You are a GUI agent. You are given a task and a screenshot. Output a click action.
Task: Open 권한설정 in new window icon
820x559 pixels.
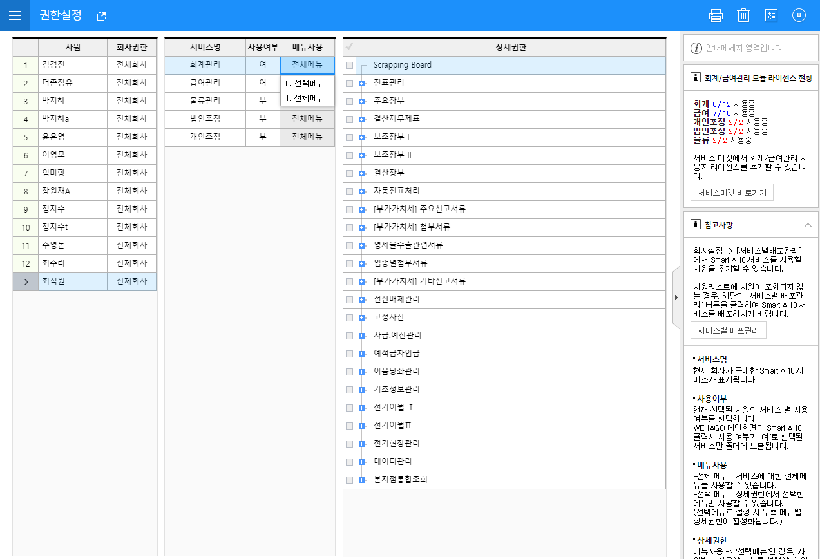[x=101, y=17]
